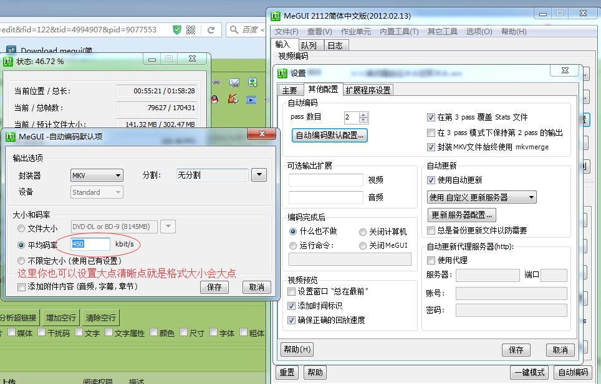
Task: Click the sf favicon on the Download megui tab
Action: [x=11, y=50]
